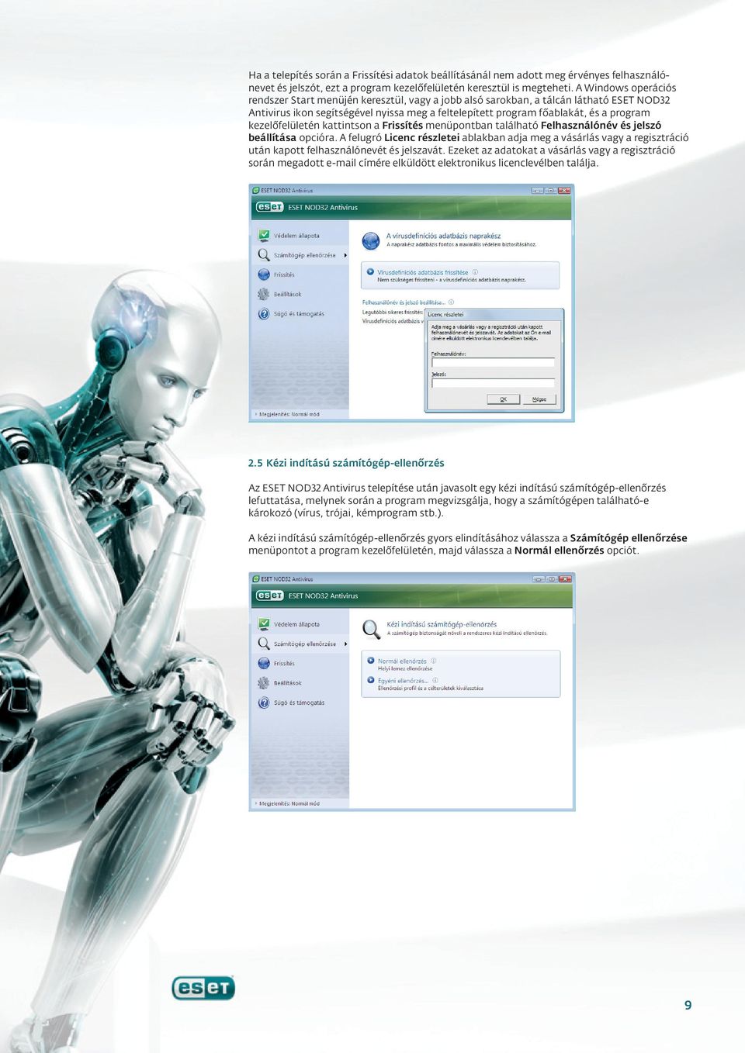Click Védelem állapota icon in scan window
This screenshot has width=745, height=1053.
264,623
